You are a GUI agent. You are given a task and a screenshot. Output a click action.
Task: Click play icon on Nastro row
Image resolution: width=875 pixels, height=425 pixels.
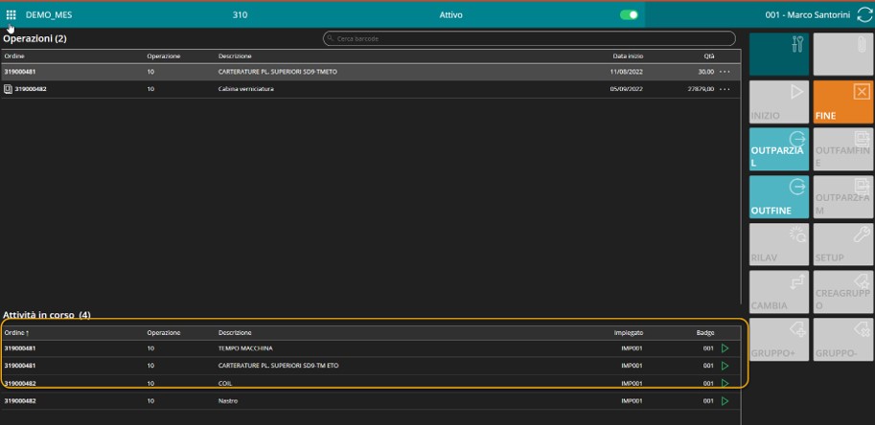[x=725, y=401]
